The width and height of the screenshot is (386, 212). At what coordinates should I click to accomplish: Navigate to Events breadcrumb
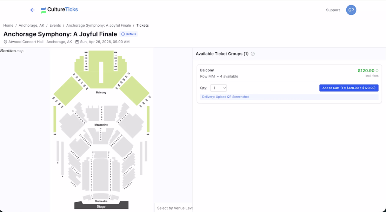pyautogui.click(x=55, y=26)
